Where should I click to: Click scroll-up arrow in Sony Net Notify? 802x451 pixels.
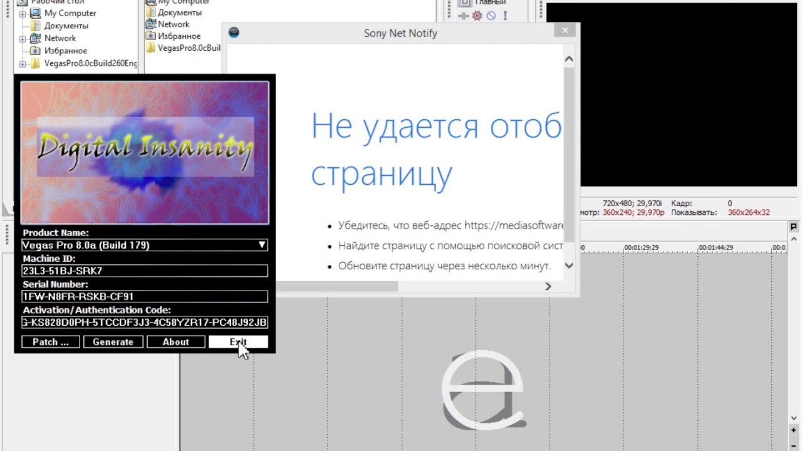[569, 59]
